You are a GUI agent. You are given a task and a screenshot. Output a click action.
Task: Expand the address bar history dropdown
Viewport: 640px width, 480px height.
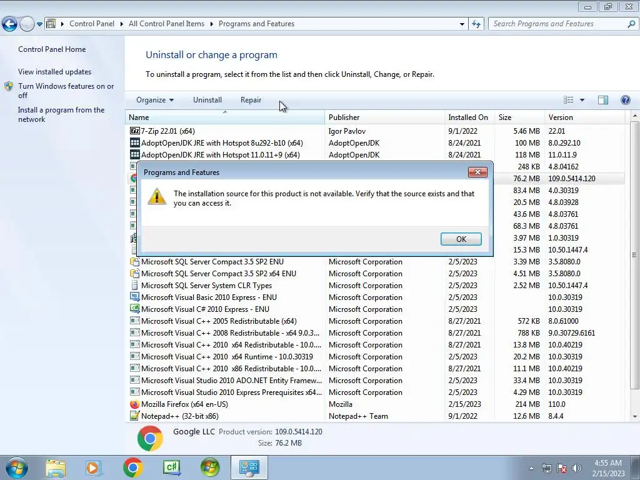coord(462,24)
